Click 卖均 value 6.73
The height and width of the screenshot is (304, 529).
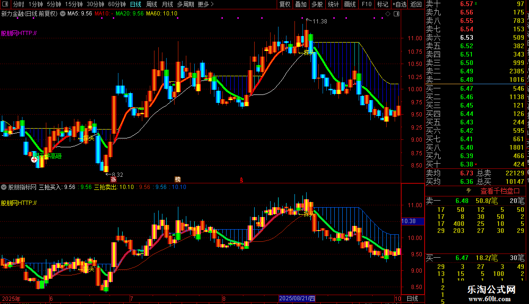(x=467, y=173)
